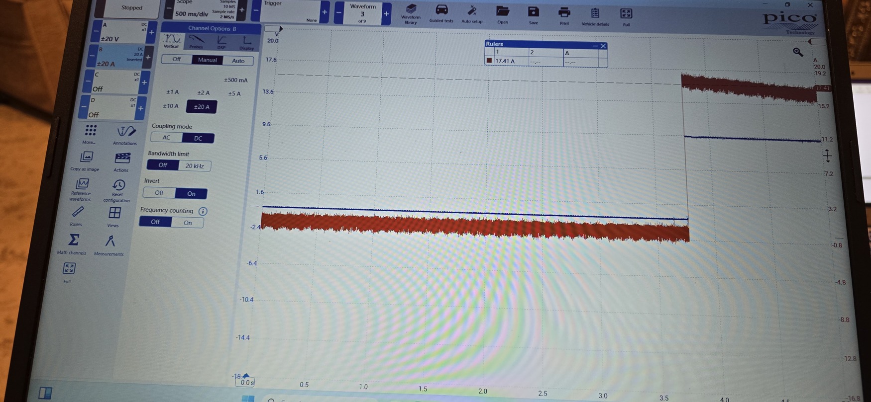The width and height of the screenshot is (871, 402).
Task: Open the Waveform library
Action: pyautogui.click(x=411, y=14)
